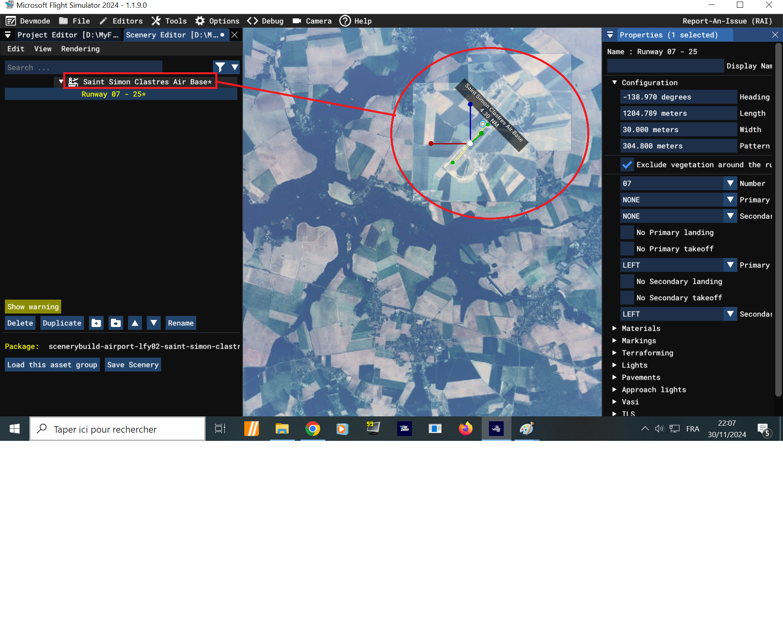Enable the No Secondary takeoff checkbox
This screenshot has height=627, width=783.
pyautogui.click(x=627, y=298)
